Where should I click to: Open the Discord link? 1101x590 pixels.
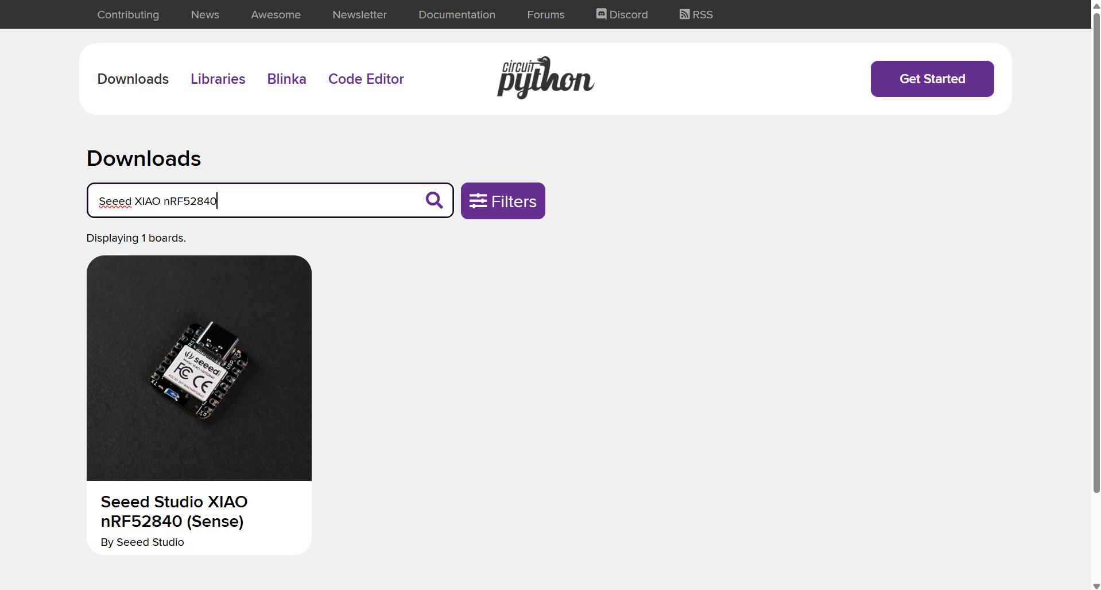click(622, 14)
